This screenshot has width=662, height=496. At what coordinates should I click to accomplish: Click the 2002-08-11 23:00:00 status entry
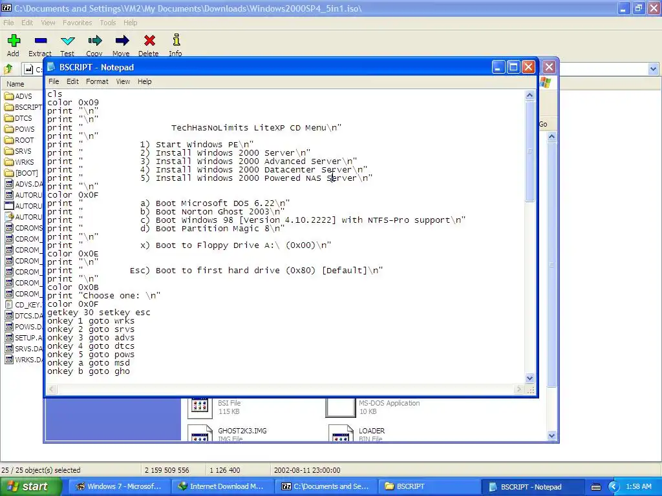coord(307,470)
